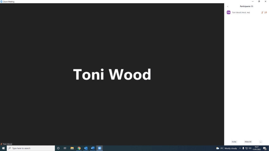Expand the system tray hidden icons chevron
This screenshot has height=151, width=269.
[x=240, y=148]
